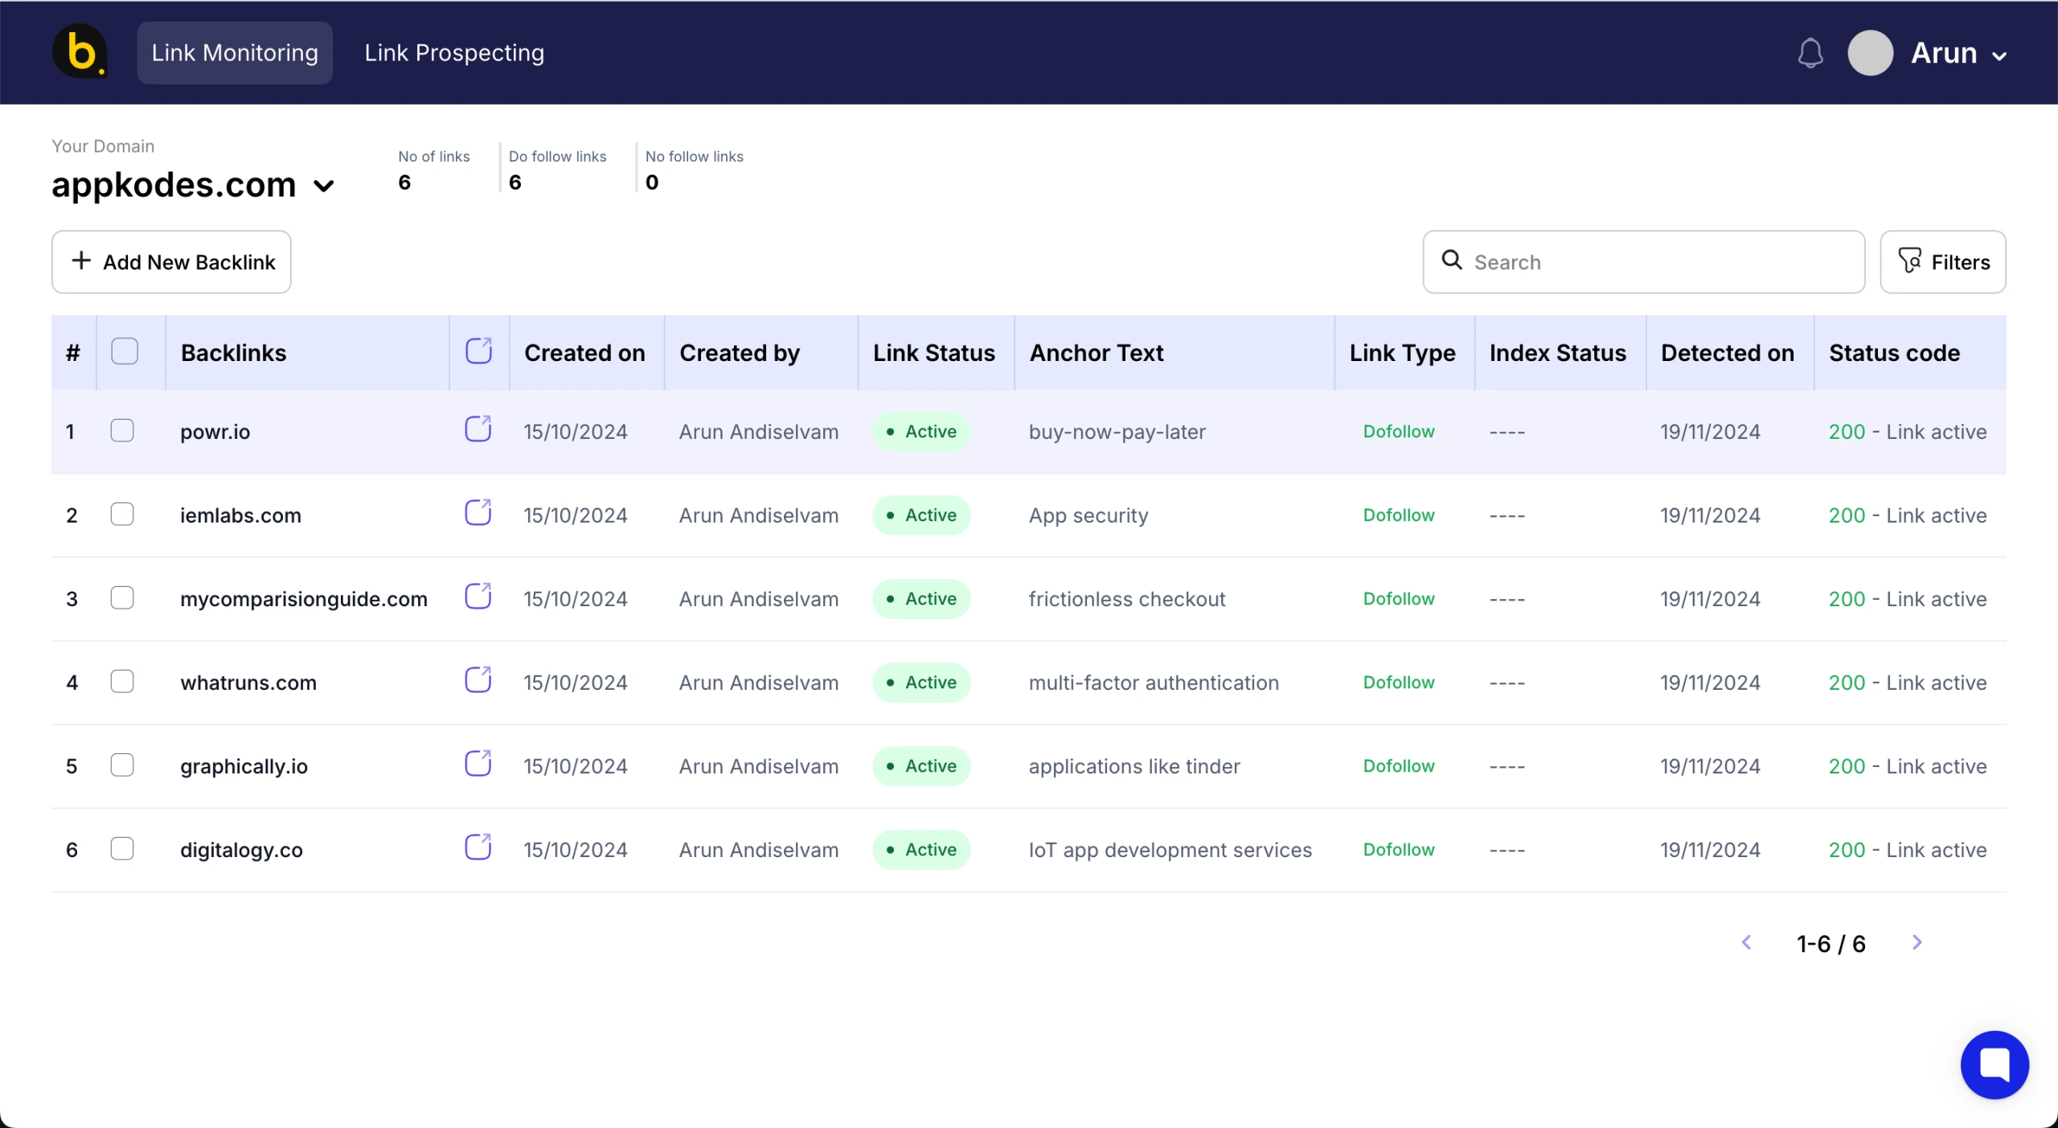Click next page arrow for pagination
The image size is (2058, 1128).
[1917, 943]
